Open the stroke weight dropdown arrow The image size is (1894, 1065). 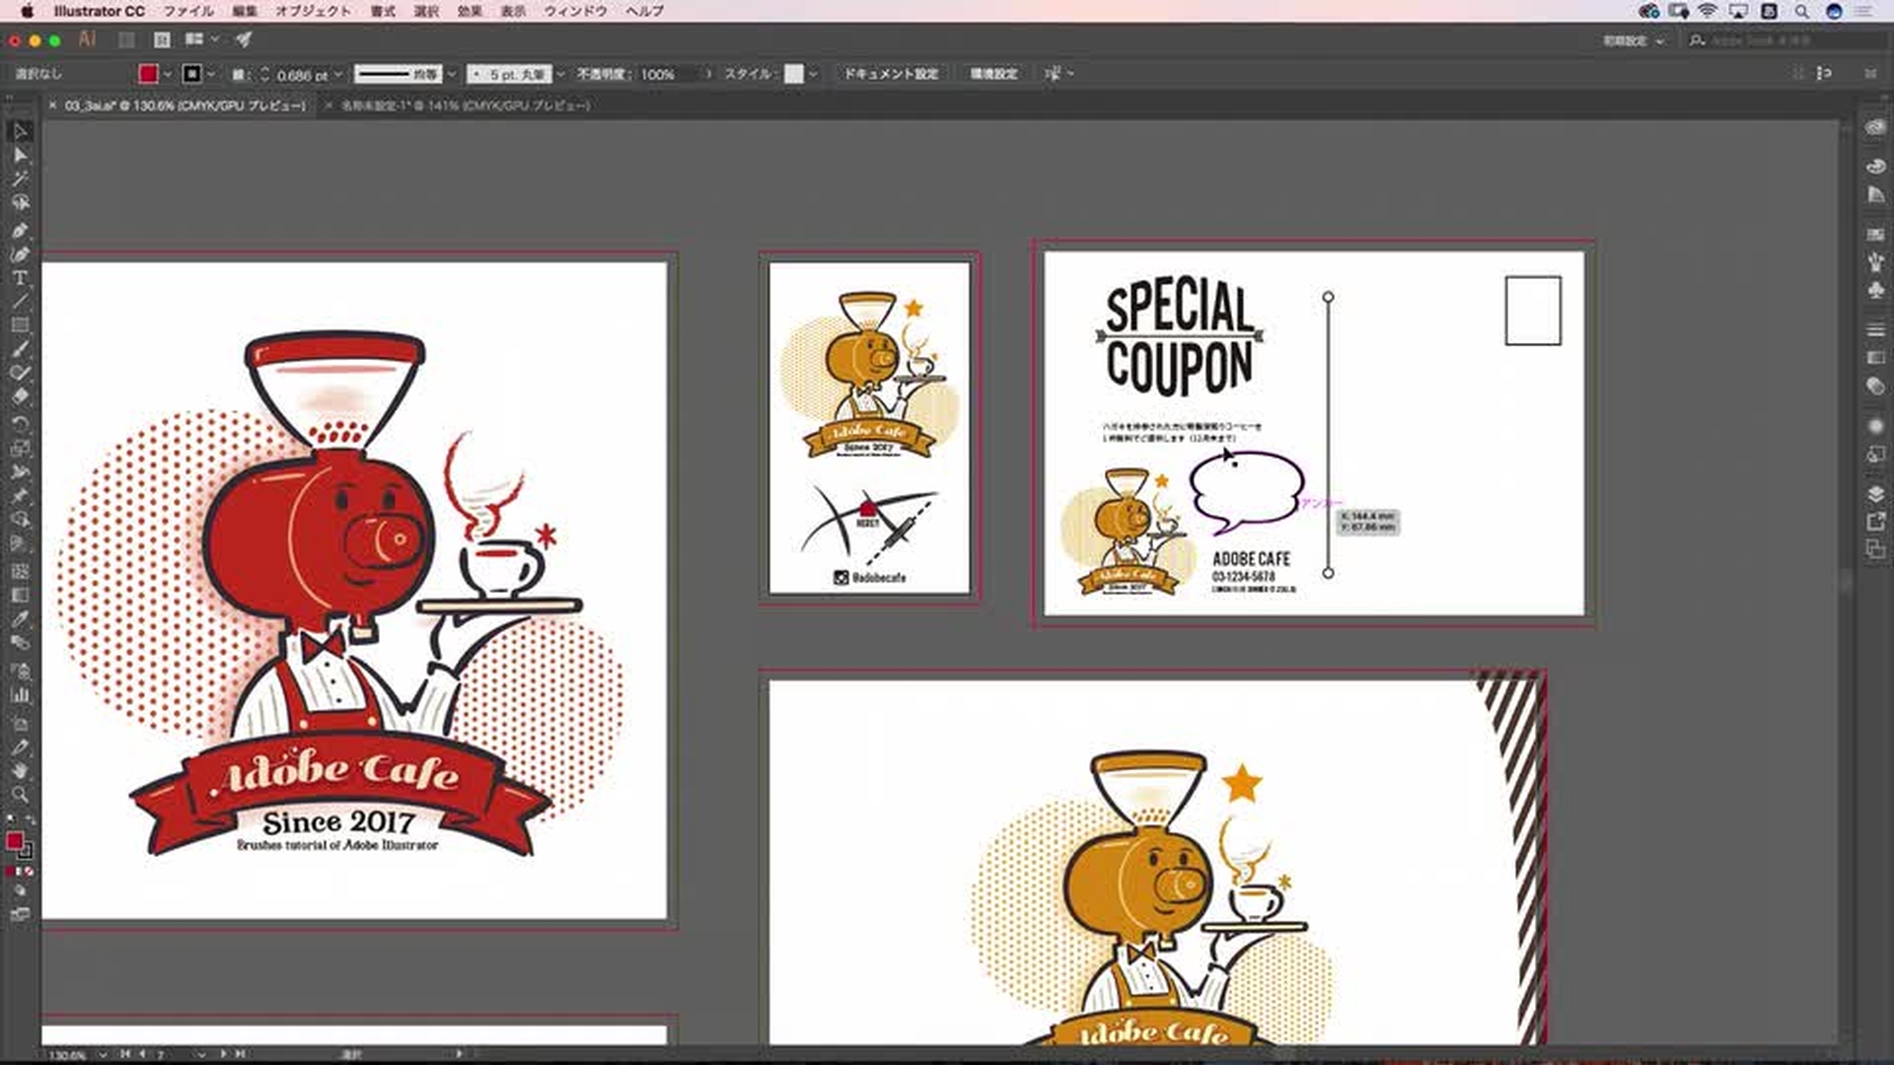[338, 74]
